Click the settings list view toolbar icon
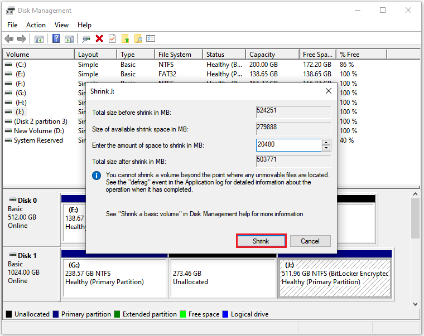This screenshot has width=424, height=336. point(151,38)
